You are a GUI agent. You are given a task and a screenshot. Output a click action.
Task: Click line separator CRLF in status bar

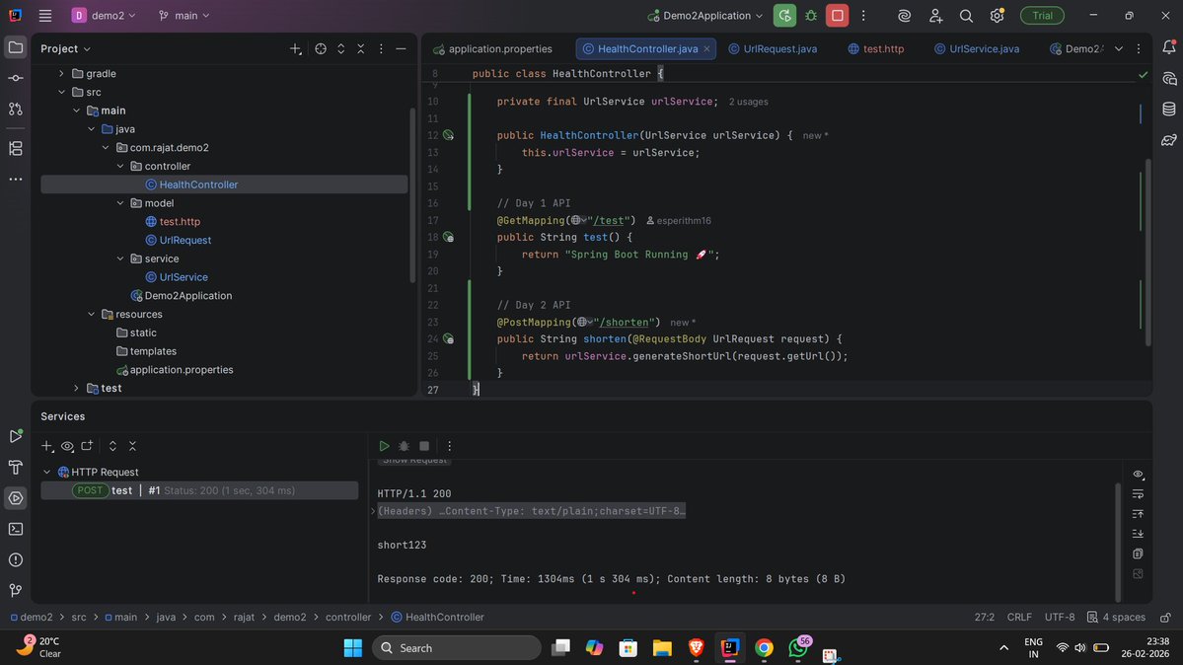click(x=1019, y=617)
